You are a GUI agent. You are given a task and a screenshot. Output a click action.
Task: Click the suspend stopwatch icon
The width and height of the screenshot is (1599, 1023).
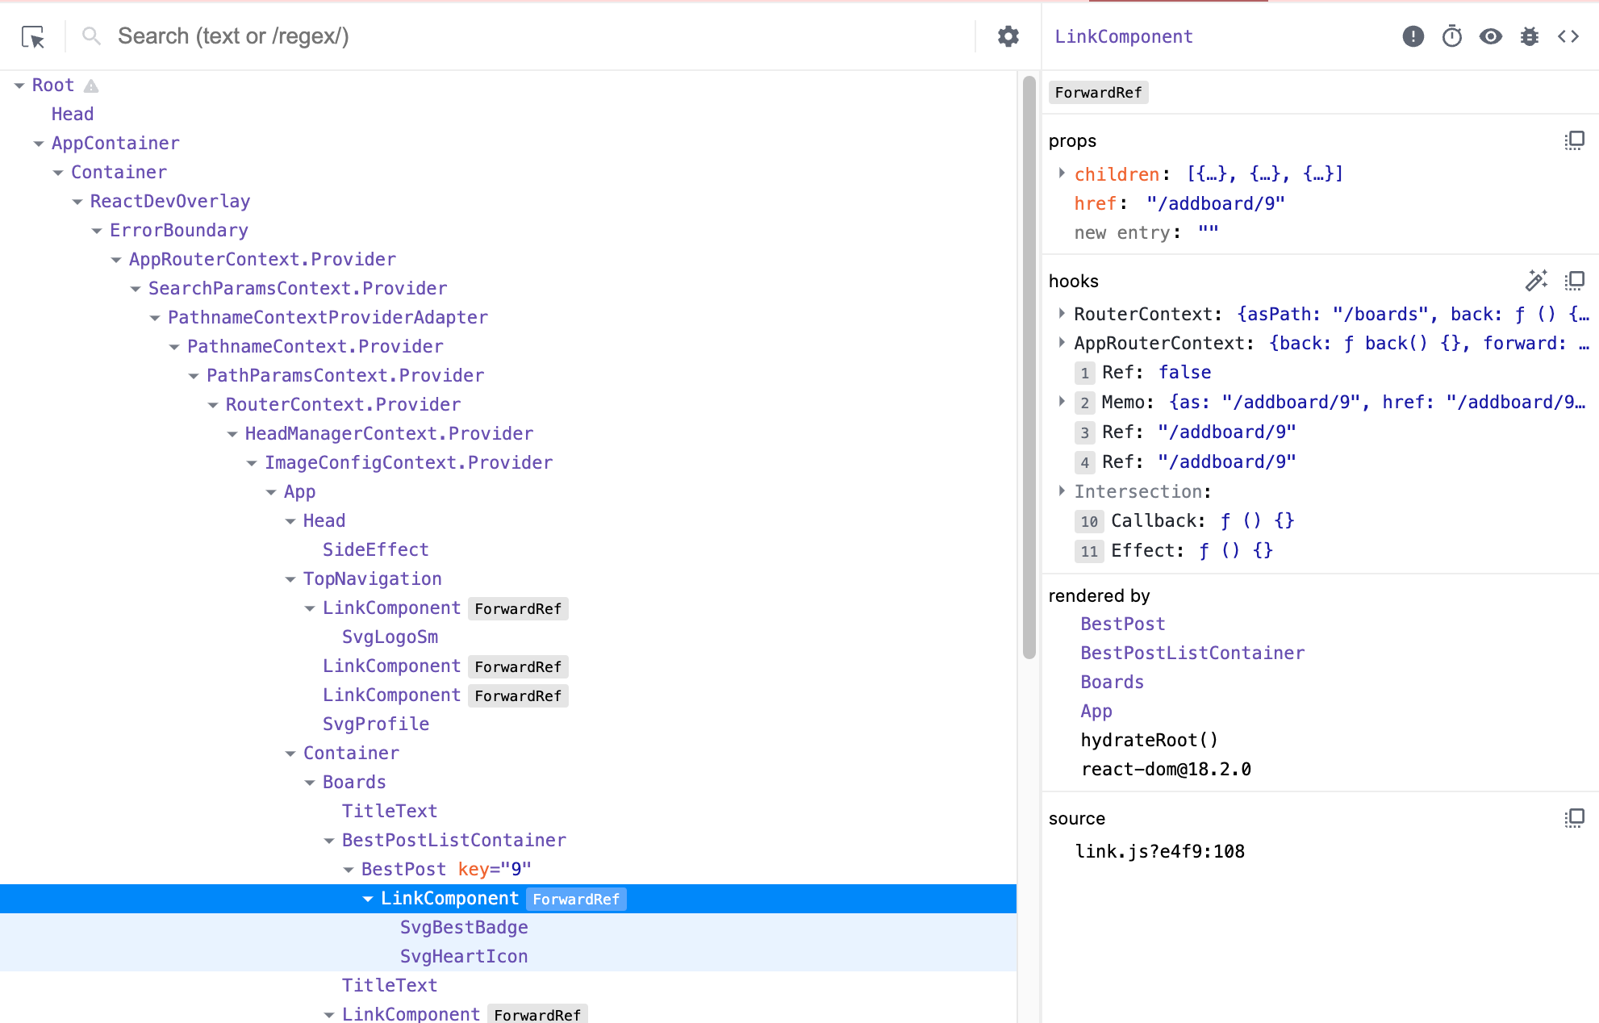coord(1451,36)
